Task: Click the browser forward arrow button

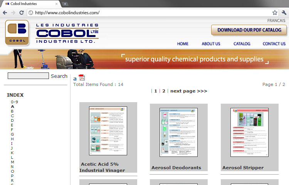Action: [13, 12]
